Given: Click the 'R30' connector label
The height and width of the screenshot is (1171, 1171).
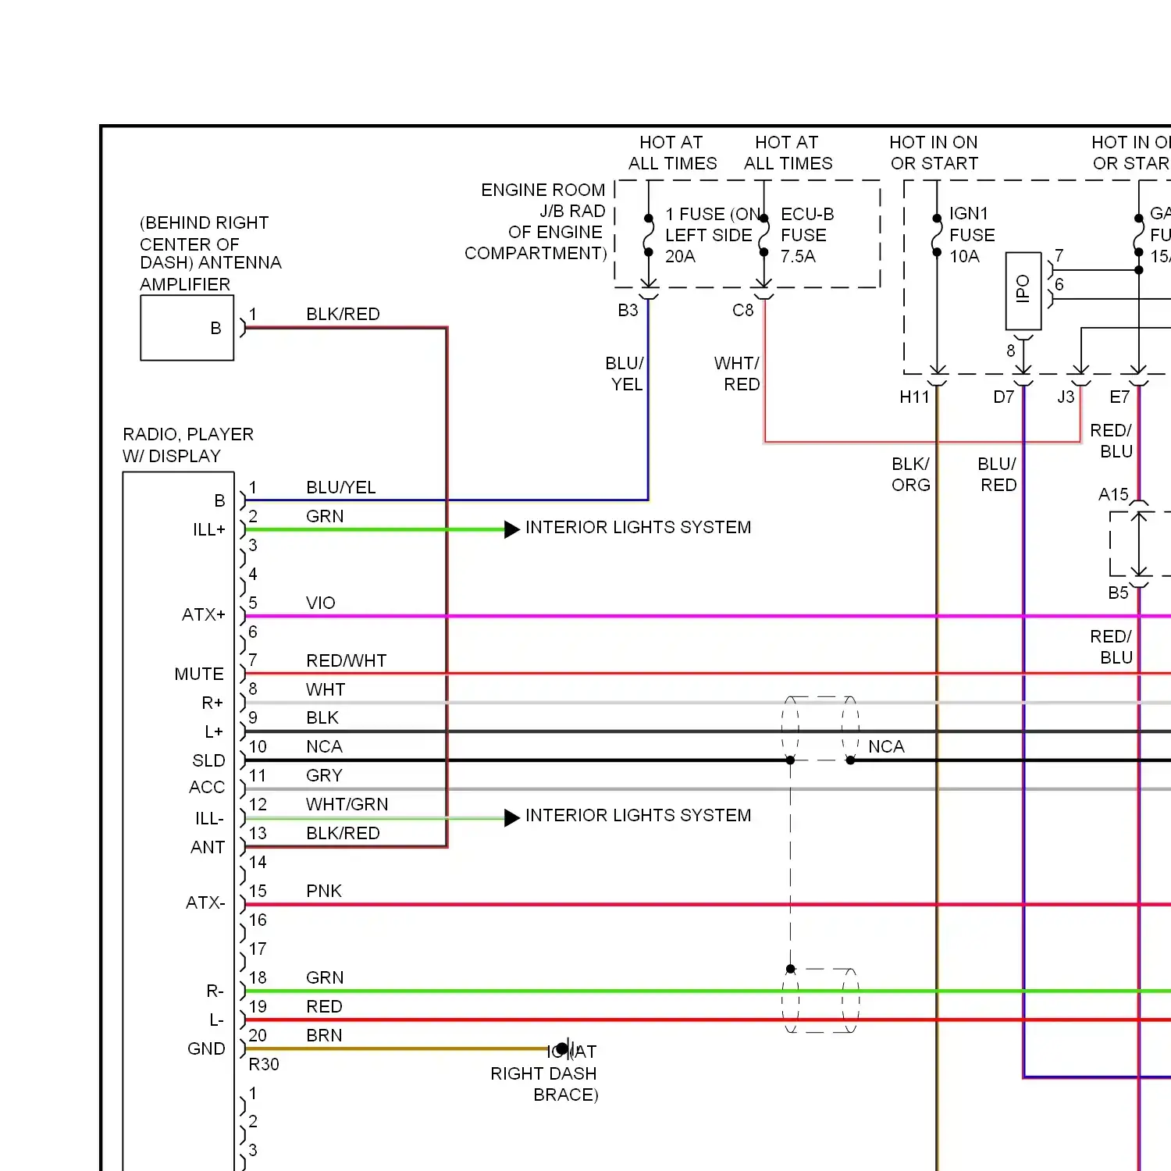Looking at the screenshot, I should [264, 1064].
